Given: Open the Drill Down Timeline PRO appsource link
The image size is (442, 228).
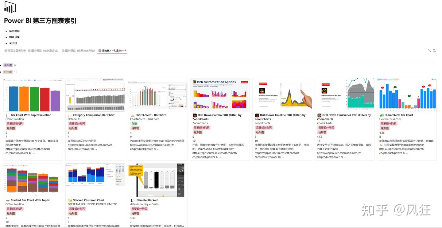Looking at the screenshot, I should [277, 155].
